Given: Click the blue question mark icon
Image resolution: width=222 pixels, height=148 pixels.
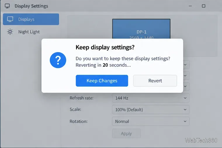Looking at the screenshot, I should point(58,60).
